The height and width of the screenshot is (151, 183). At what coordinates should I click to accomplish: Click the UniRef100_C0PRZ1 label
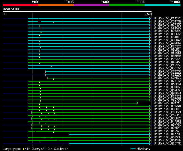(168, 112)
